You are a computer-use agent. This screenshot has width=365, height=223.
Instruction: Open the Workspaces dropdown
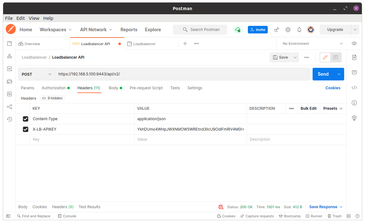click(56, 30)
